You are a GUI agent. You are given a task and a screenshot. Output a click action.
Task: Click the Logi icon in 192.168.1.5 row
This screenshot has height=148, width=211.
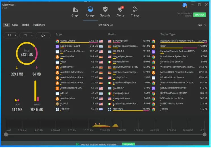[153, 52]
